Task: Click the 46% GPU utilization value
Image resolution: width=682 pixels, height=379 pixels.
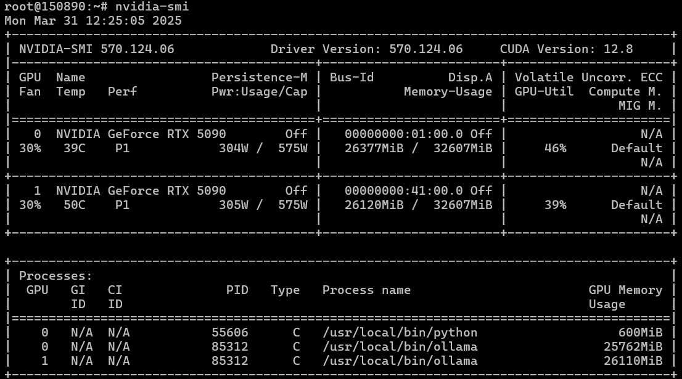Action: [x=555, y=149]
